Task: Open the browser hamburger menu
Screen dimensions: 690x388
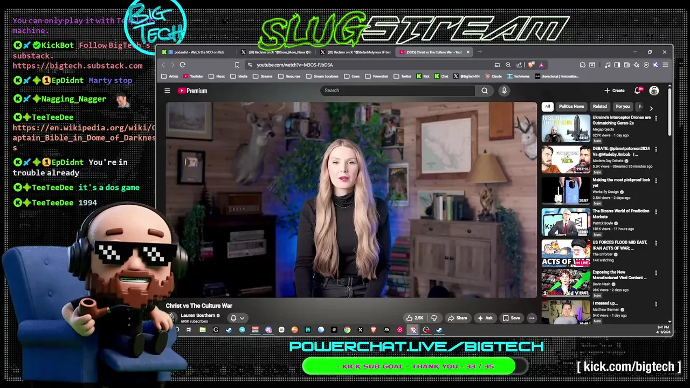Action: (665, 65)
